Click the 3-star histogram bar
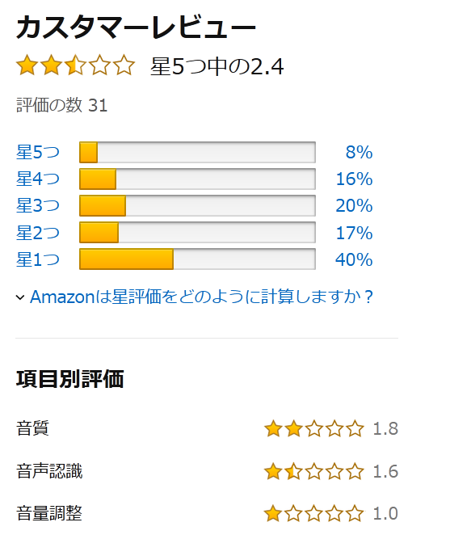 [197, 205]
